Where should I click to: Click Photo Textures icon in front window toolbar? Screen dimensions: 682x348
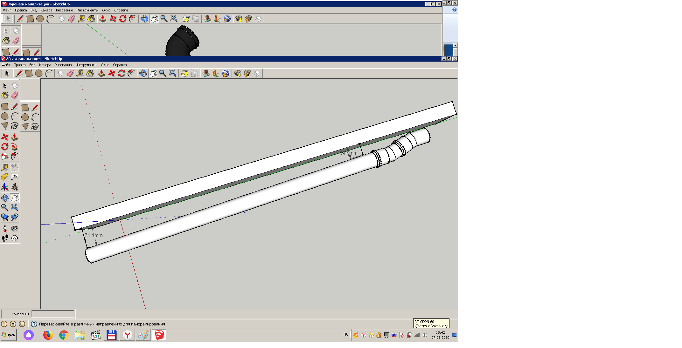pos(216,73)
